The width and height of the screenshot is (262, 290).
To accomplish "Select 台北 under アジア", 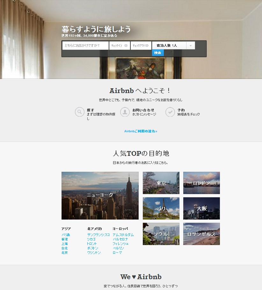I will point(65,248).
